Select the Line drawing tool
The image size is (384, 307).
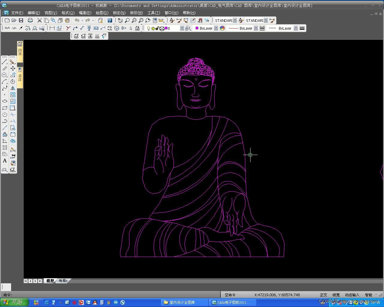pos(4,62)
